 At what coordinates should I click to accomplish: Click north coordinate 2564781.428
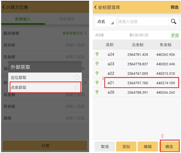[138, 54]
